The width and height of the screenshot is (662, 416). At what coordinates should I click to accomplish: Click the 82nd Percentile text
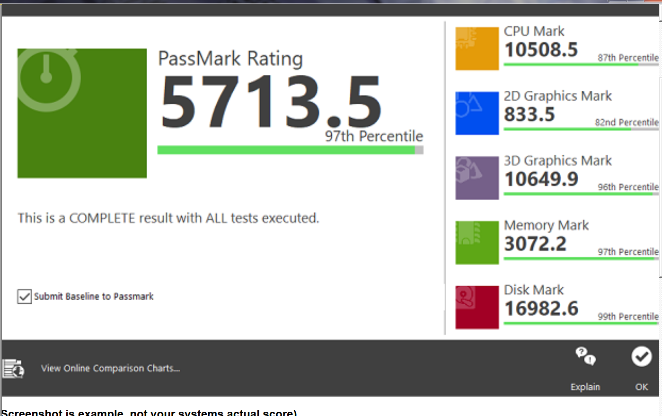click(627, 123)
